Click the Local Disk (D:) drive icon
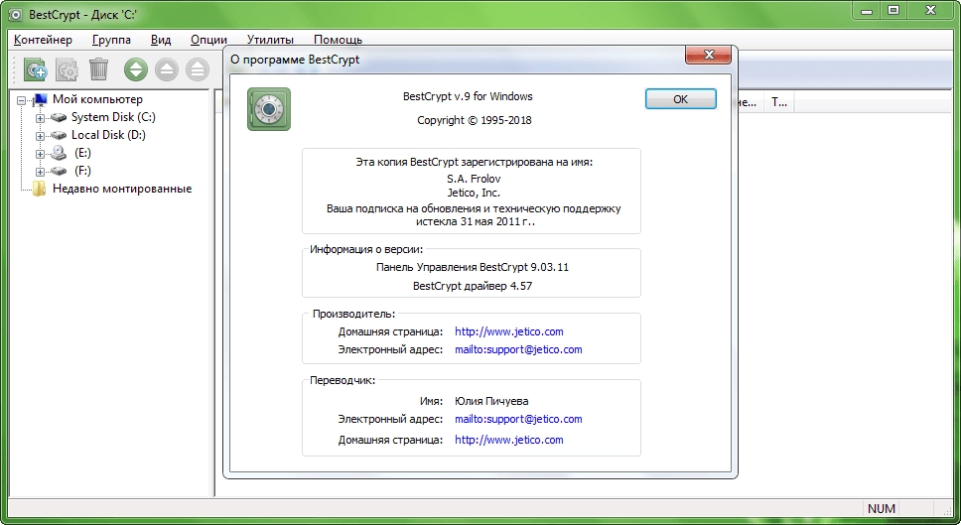Viewport: 961px width, 525px height. [x=59, y=135]
